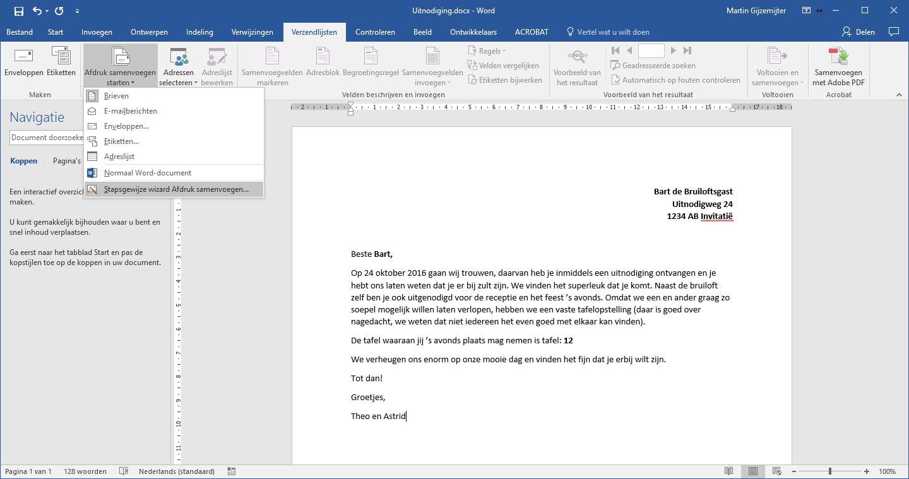Open the spelling check status icon
The image size is (909, 479).
coord(124,471)
